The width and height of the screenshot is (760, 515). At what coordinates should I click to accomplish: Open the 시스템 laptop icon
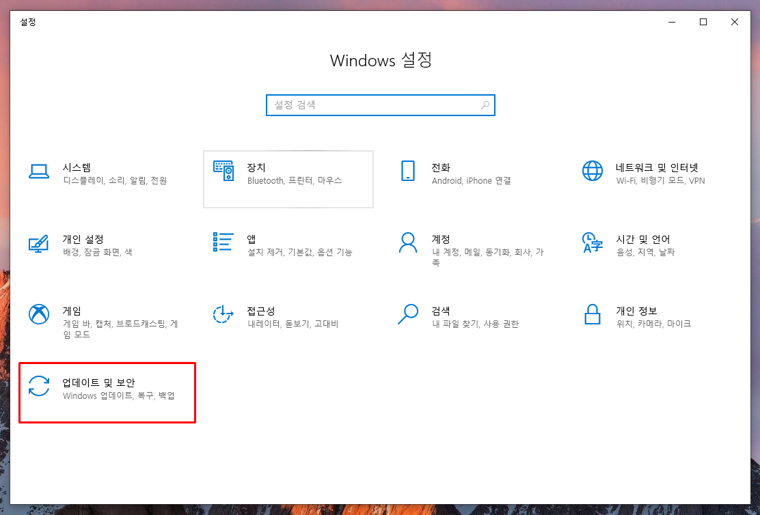pyautogui.click(x=39, y=171)
